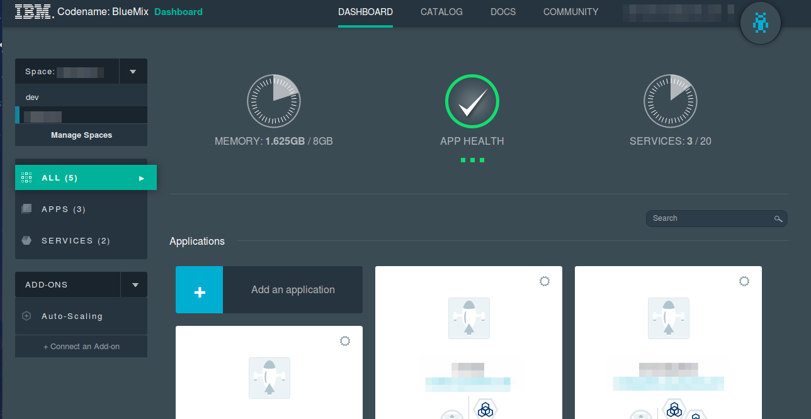This screenshot has width=811, height=419.
Task: Click the cube icon beside APPS
Action: pos(26,209)
